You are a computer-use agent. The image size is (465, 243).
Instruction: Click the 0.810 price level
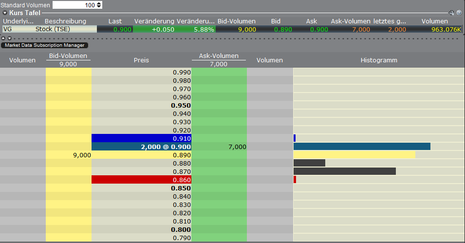point(182,222)
